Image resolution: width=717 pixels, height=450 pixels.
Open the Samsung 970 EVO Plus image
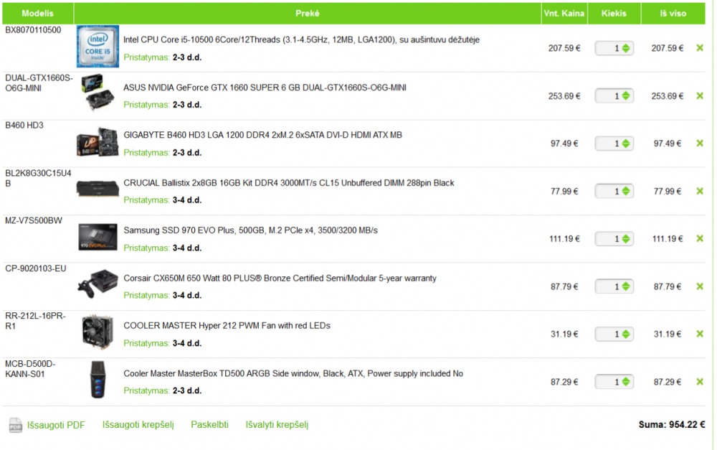pos(98,237)
